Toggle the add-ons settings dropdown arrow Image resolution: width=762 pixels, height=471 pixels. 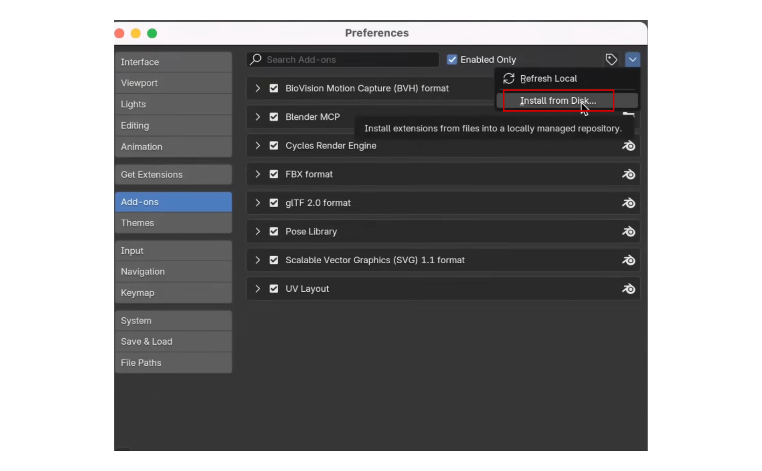pyautogui.click(x=632, y=59)
